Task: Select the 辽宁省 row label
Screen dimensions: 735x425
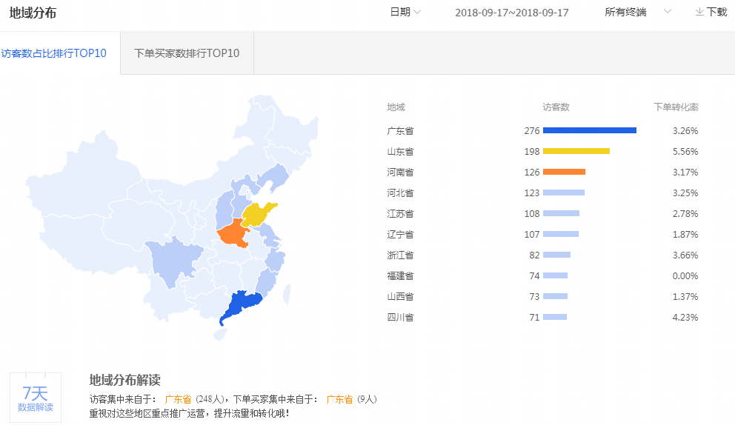Action: coord(400,234)
